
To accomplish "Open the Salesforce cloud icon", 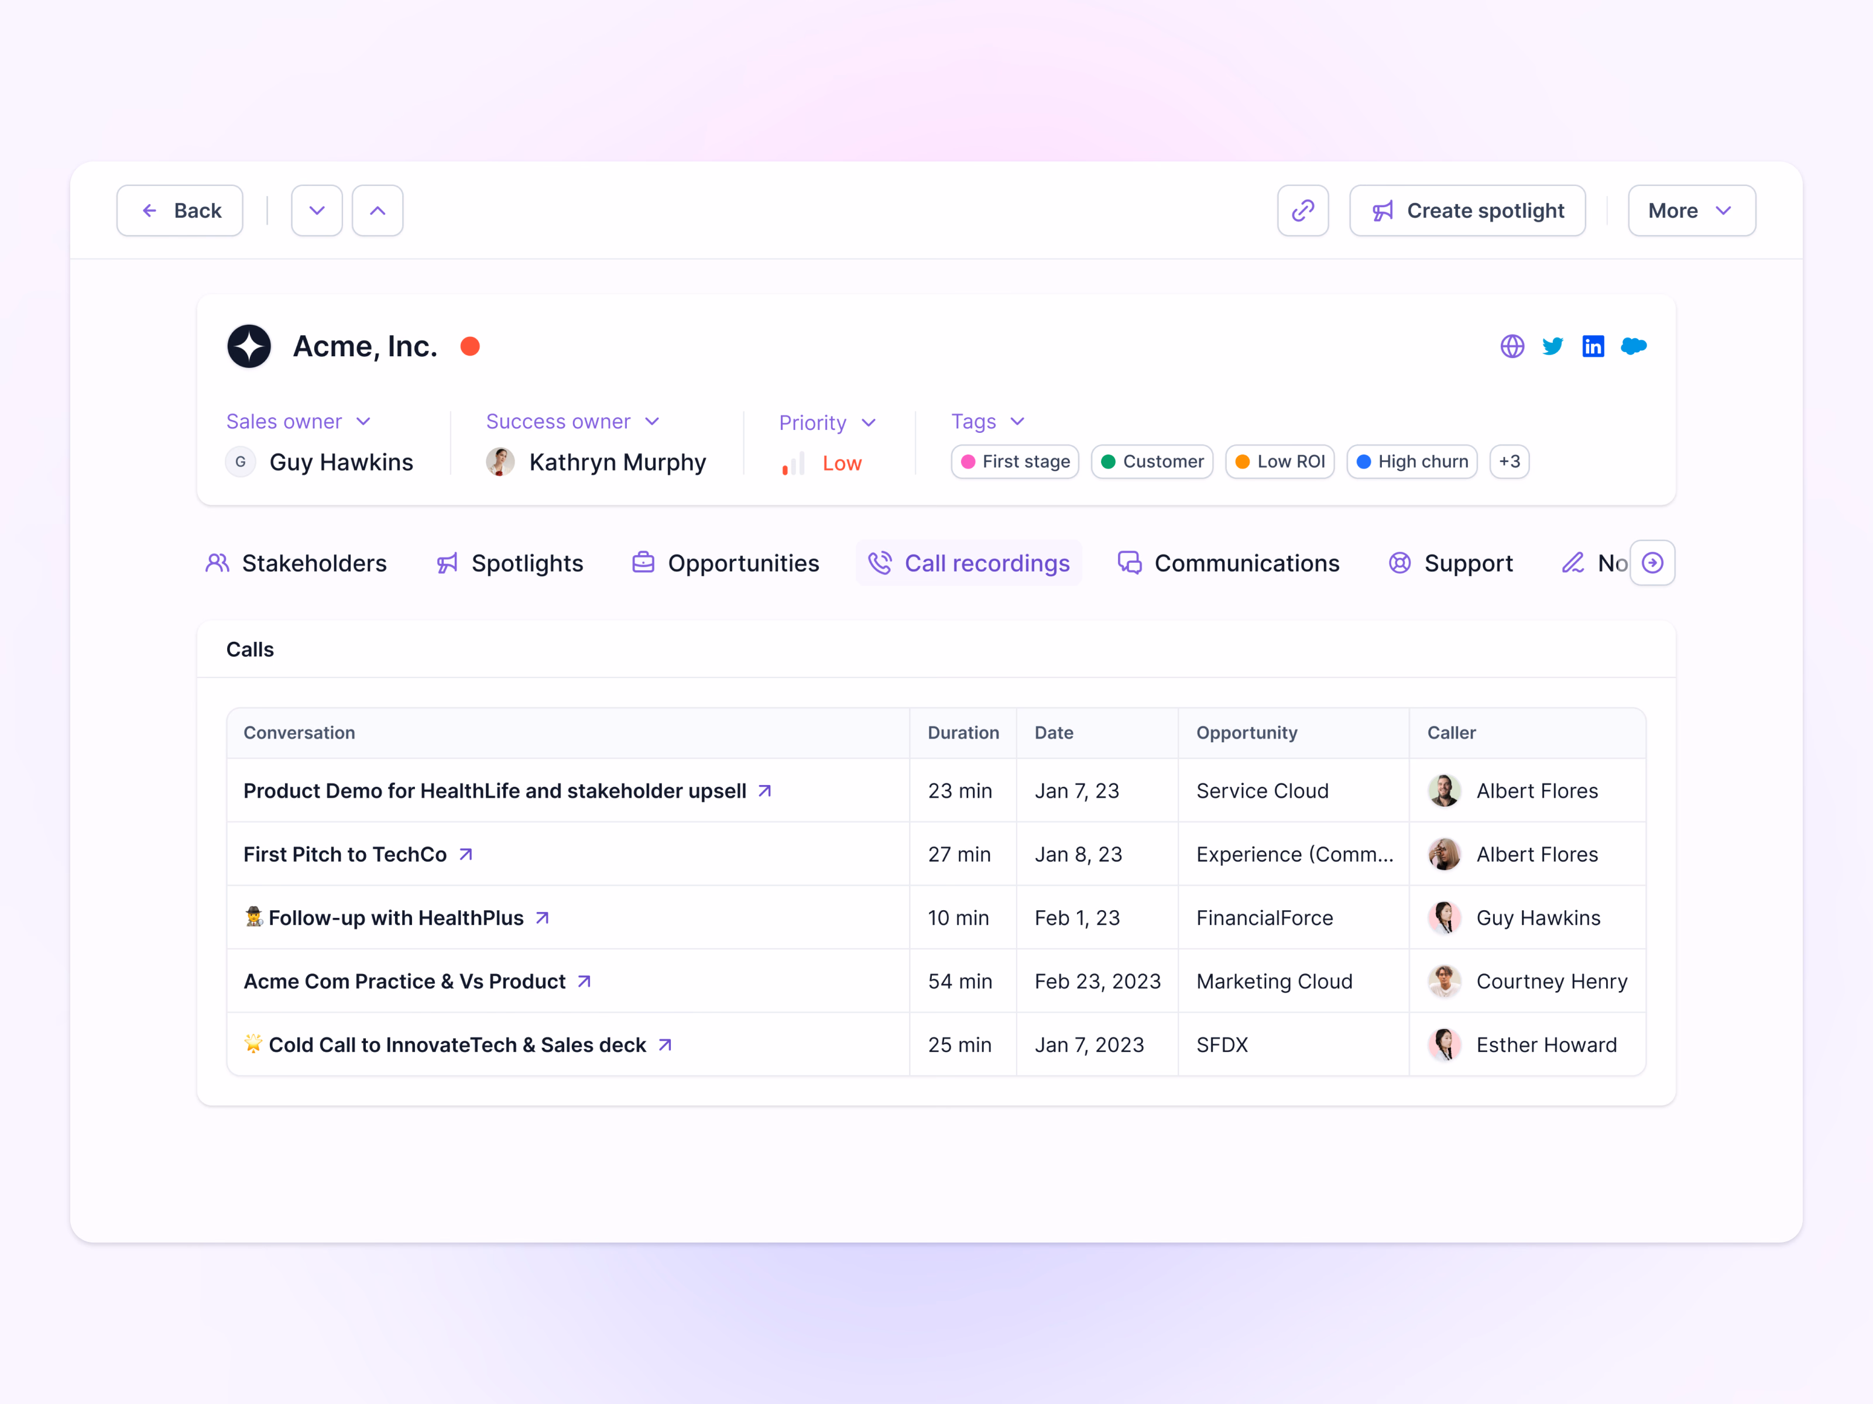I will click(x=1634, y=346).
